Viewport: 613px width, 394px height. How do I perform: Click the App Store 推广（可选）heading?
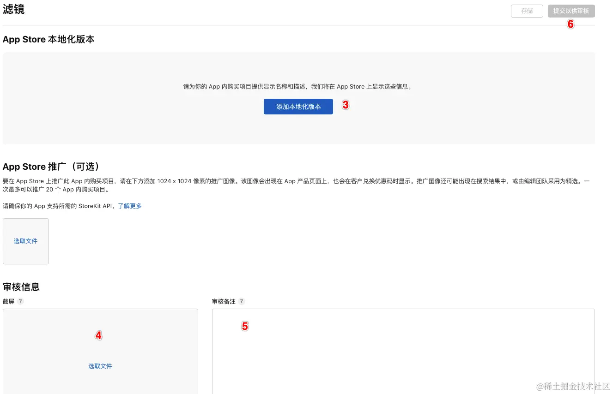pos(51,167)
